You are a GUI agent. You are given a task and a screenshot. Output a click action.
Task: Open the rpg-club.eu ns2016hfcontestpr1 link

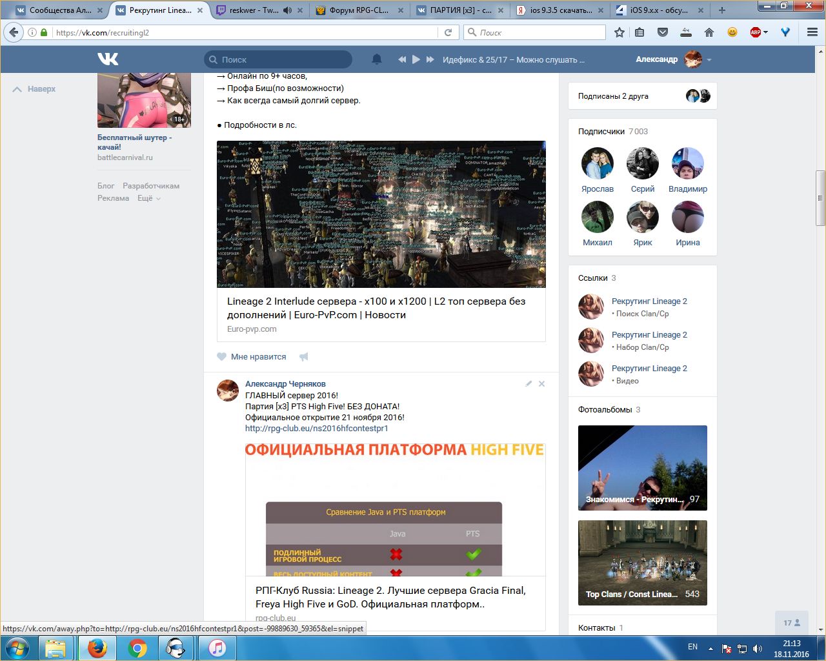tap(316, 428)
